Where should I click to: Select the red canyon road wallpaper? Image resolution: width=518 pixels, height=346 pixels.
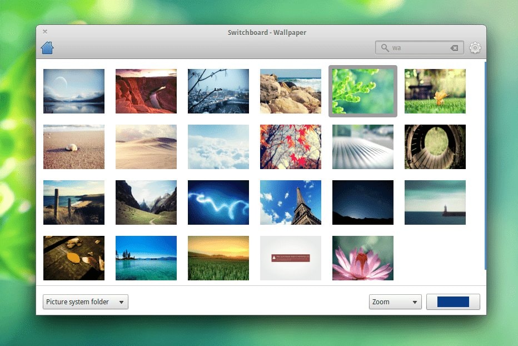click(146, 91)
